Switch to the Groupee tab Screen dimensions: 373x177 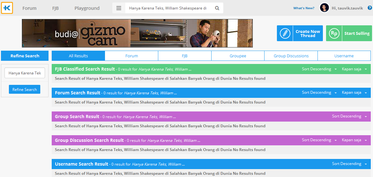click(x=238, y=56)
